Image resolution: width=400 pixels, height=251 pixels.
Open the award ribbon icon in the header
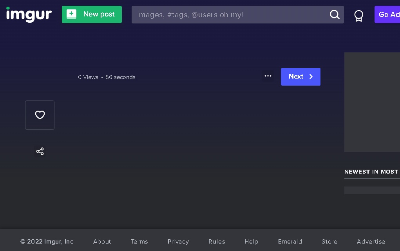coord(358,15)
